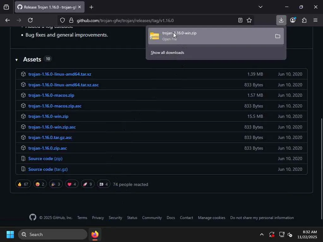Open the Terms footer link
The height and width of the screenshot is (242, 323).
[x=82, y=218]
